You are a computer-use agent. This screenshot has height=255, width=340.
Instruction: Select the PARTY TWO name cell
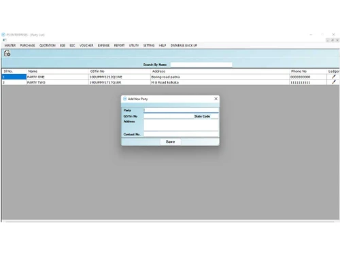tap(57, 82)
